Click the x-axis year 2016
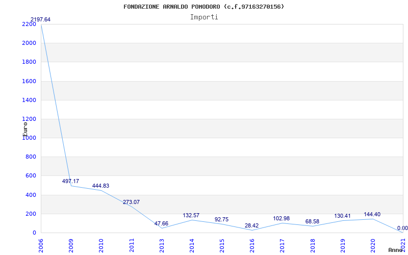Viewport: 408px width, 255px height. [x=252, y=245]
